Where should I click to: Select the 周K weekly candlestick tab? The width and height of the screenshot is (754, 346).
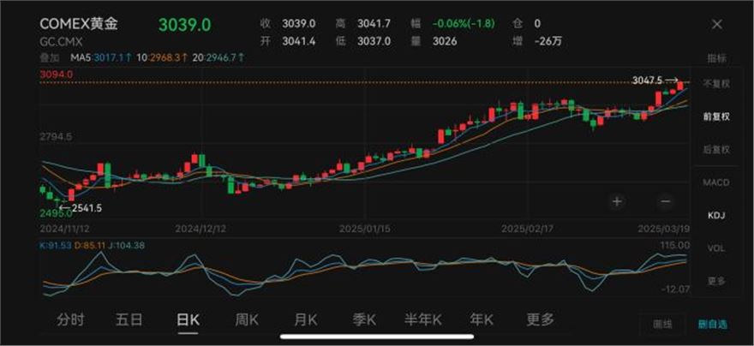[x=247, y=319]
